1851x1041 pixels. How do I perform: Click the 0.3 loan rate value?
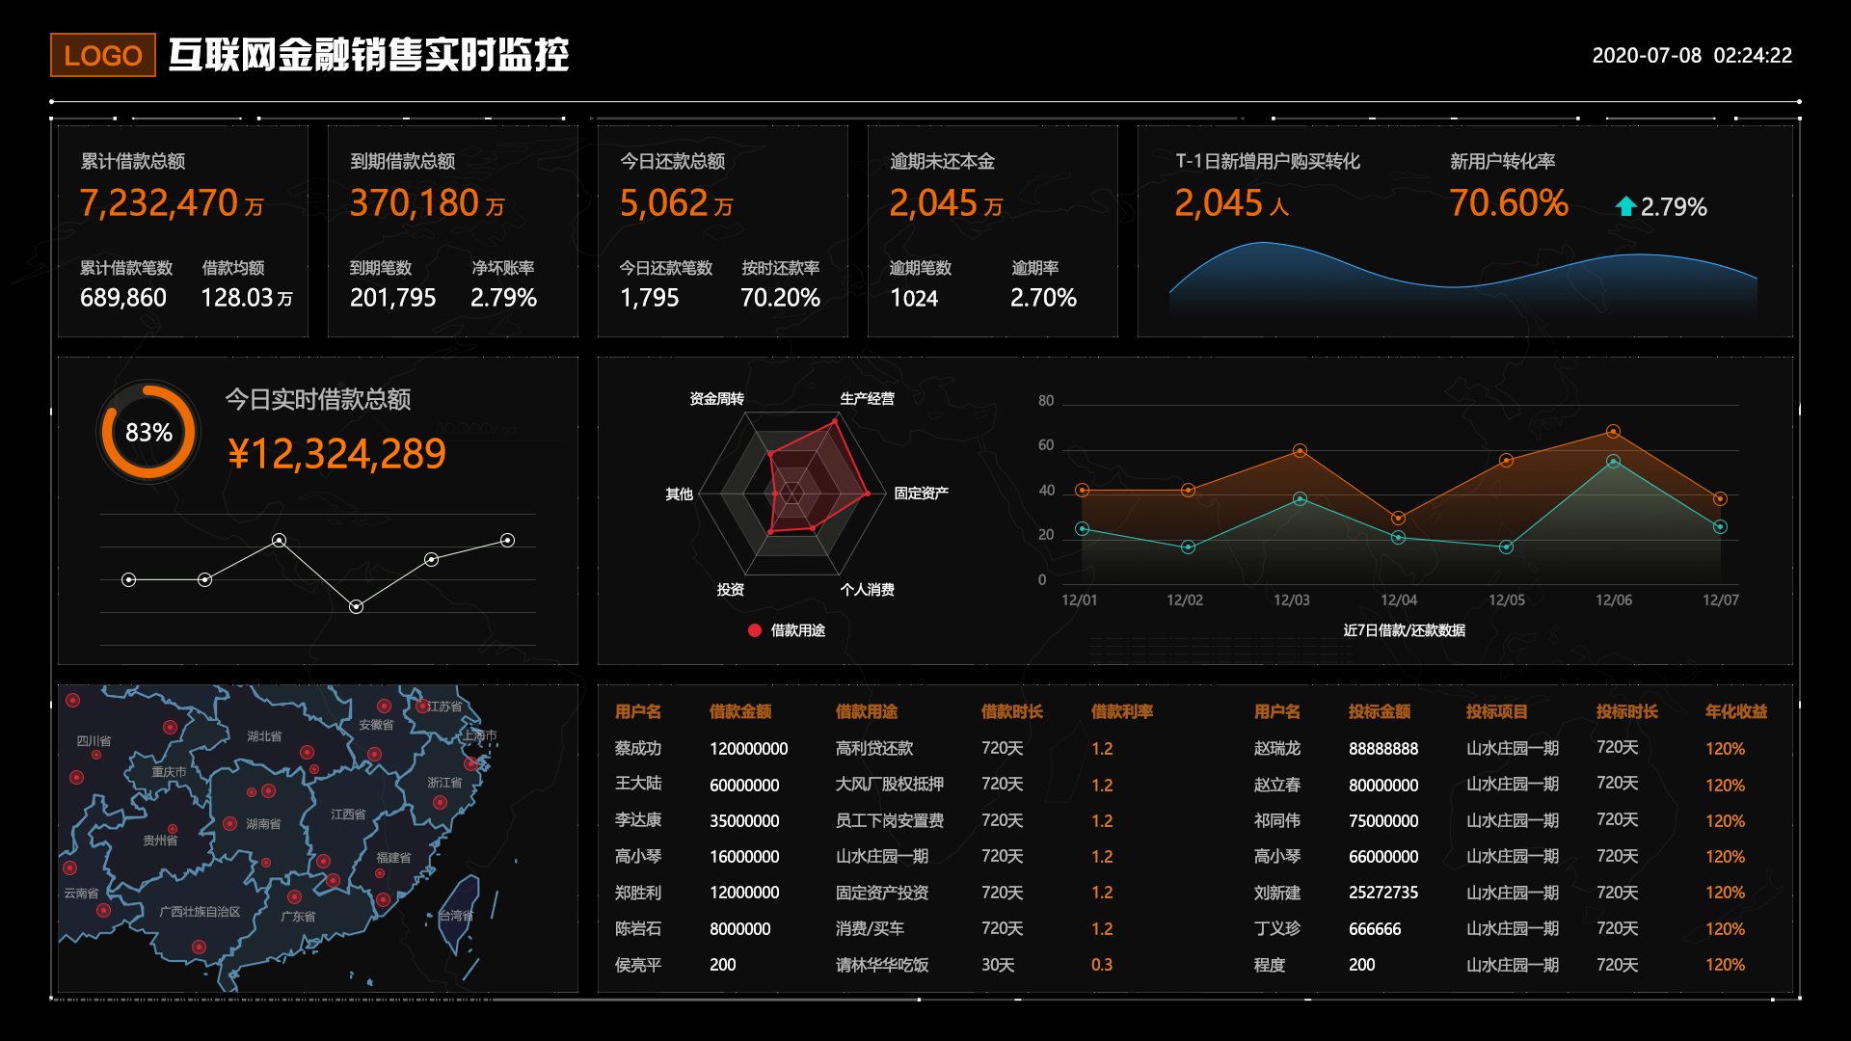[x=1102, y=965]
